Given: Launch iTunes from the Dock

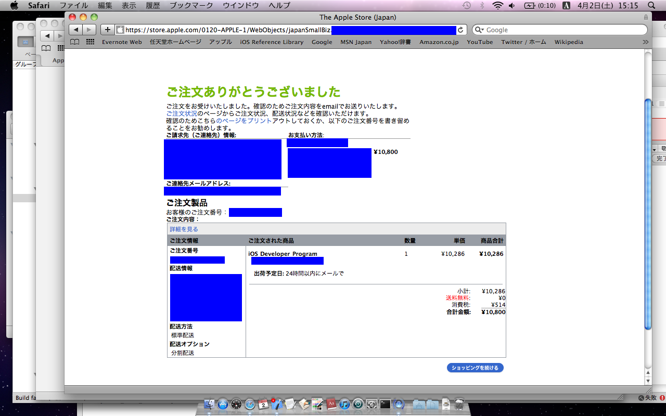Looking at the screenshot, I should [344, 404].
